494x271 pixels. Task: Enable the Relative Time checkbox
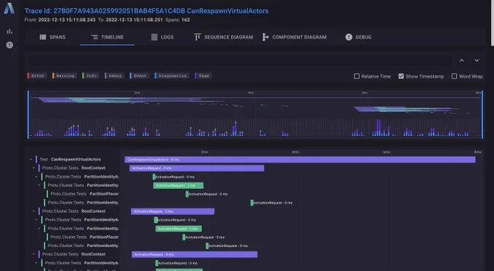click(357, 76)
